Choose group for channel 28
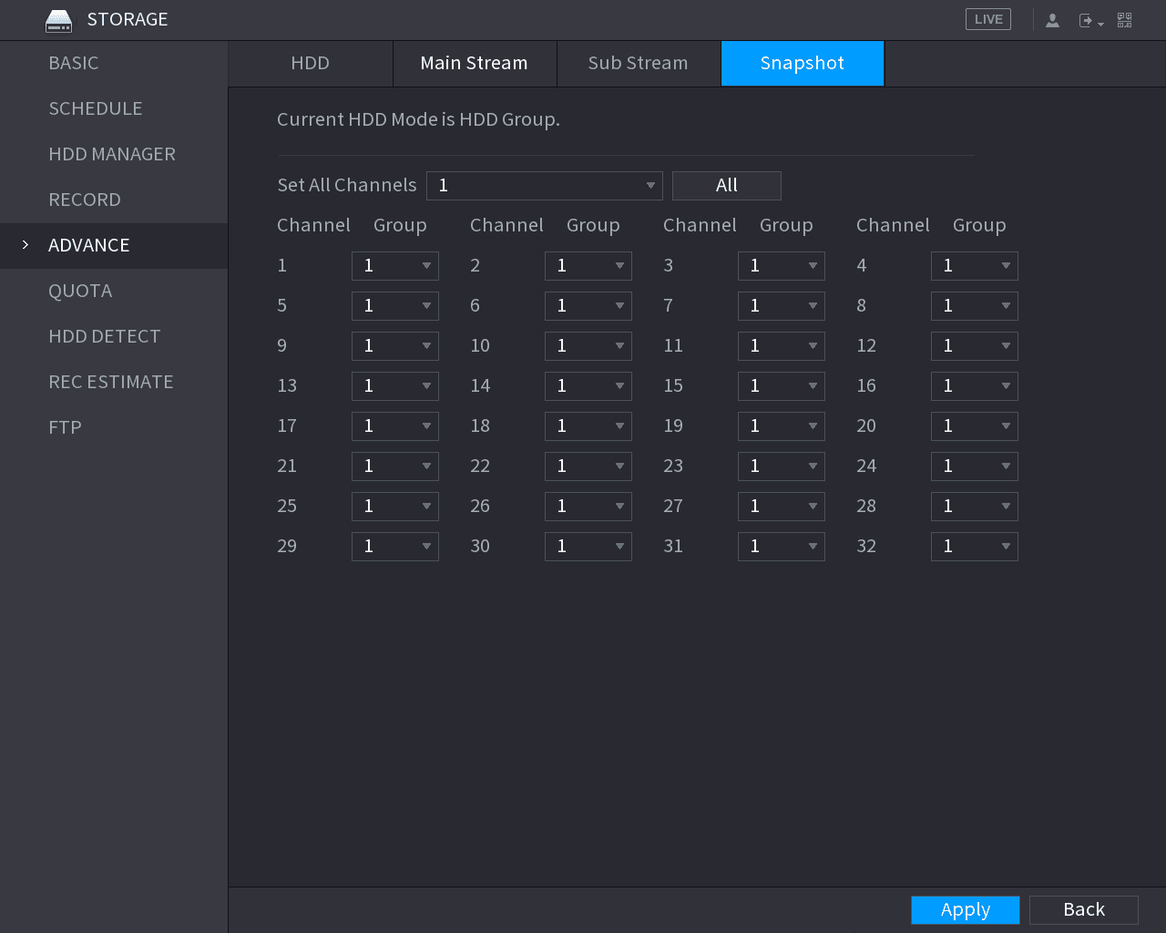The width and height of the screenshot is (1166, 933). (x=975, y=506)
